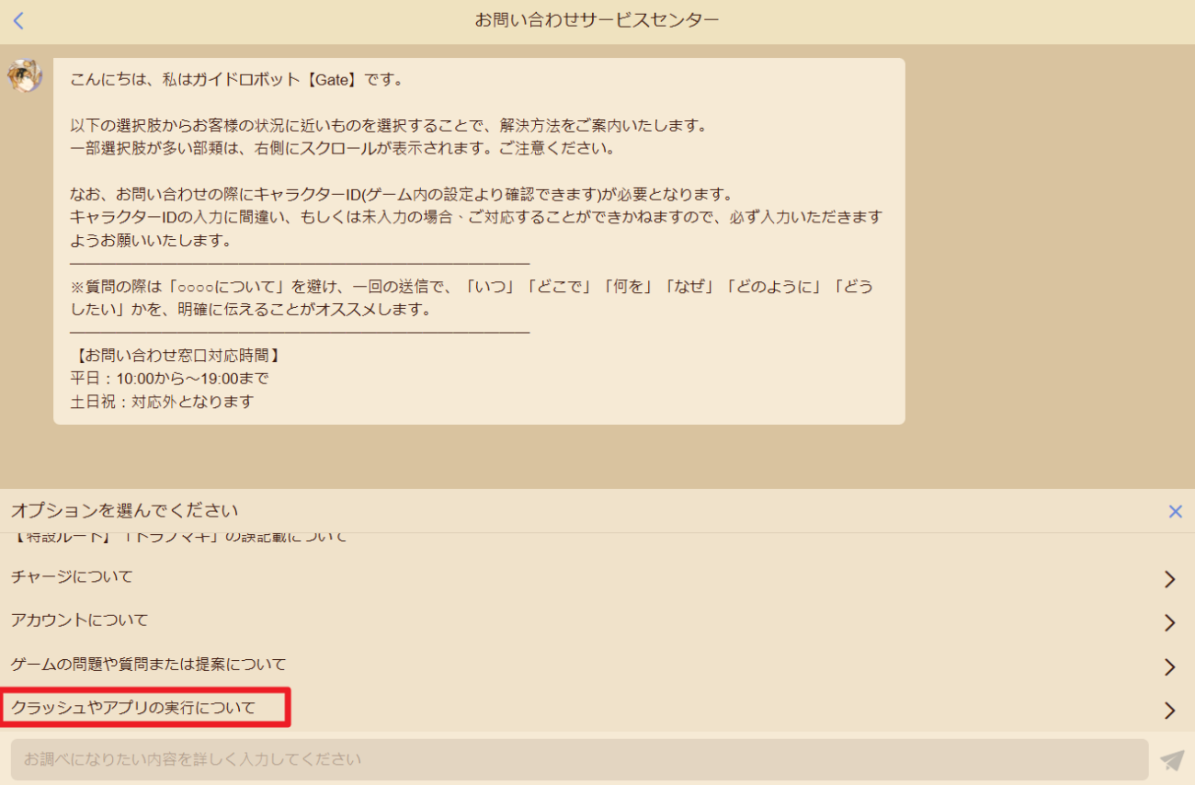This screenshot has width=1195, height=785.
Task: Select the partially hidden 【特設ルート】 option
Action: (x=179, y=538)
